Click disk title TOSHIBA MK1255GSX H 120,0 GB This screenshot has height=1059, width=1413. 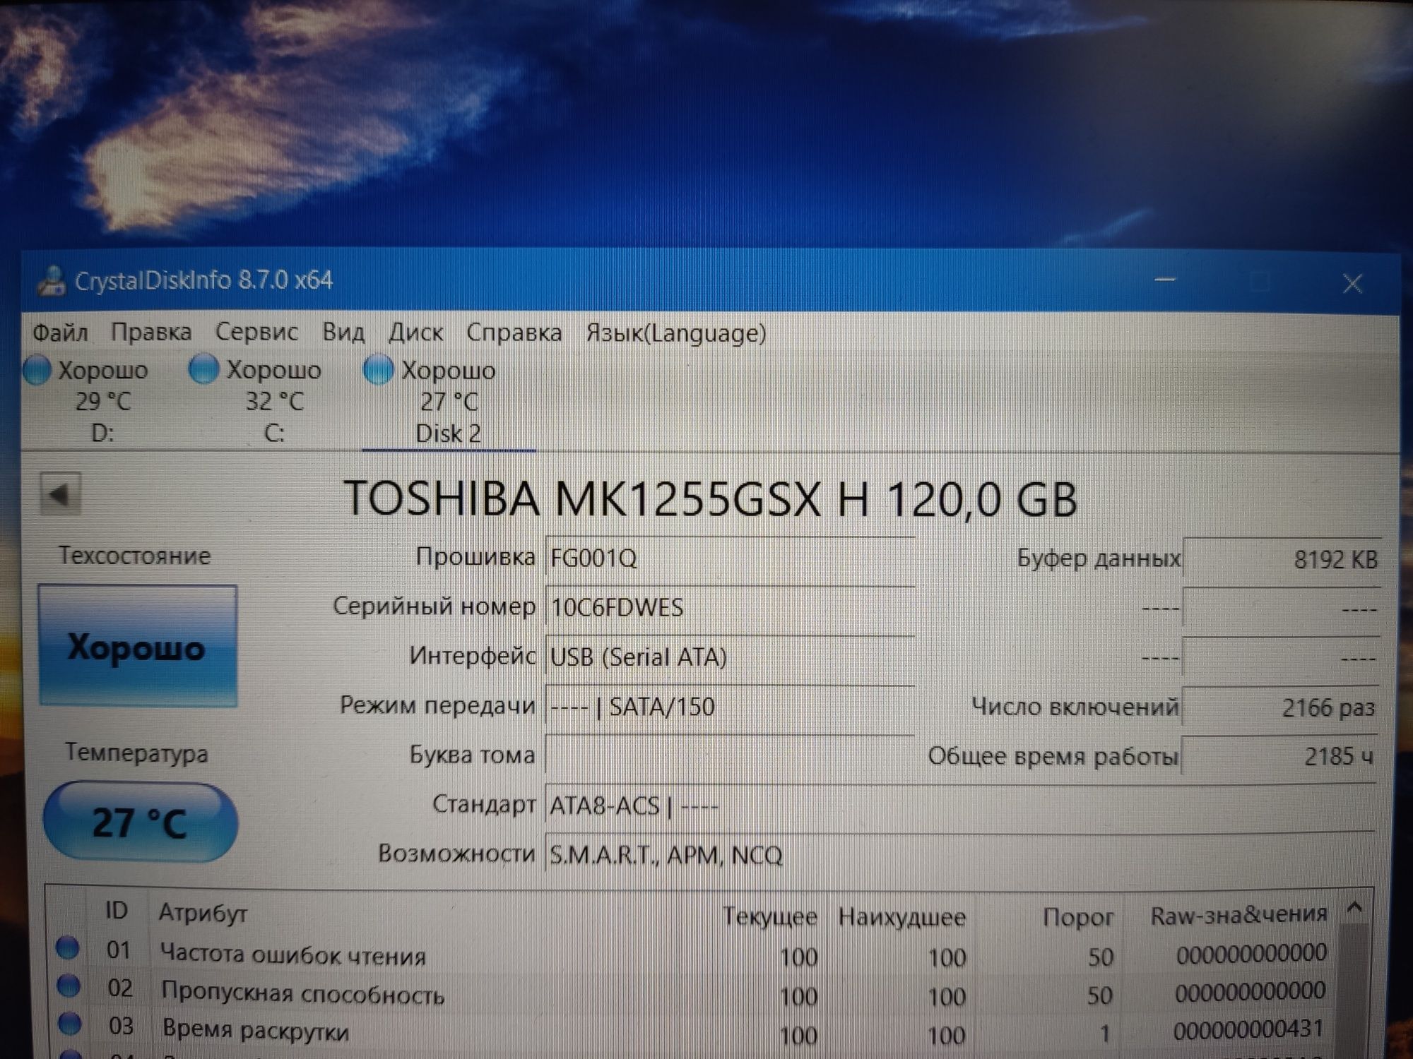pos(710,498)
